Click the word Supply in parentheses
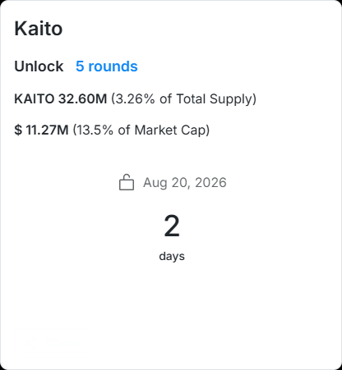This screenshot has width=342, height=370. click(230, 98)
